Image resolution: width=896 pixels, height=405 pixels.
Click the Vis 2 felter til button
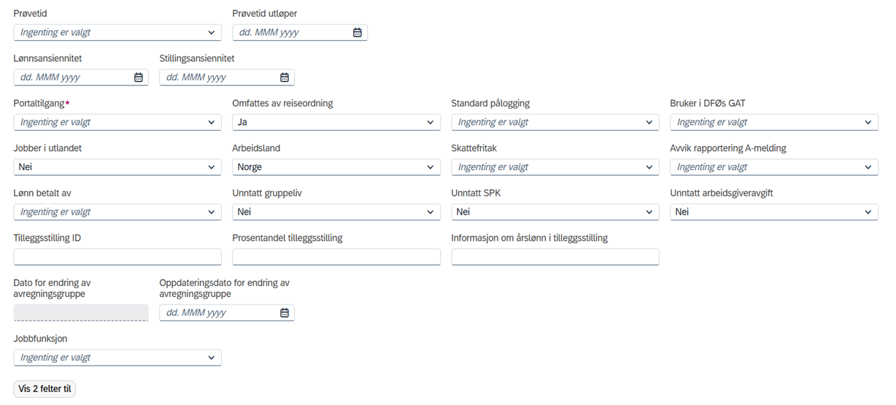click(x=45, y=389)
